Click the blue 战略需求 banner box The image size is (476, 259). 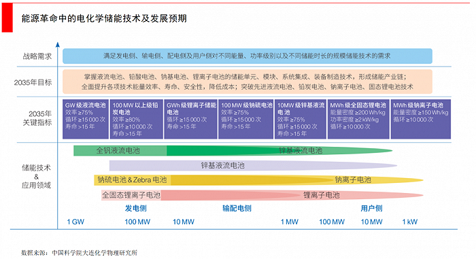tap(248, 56)
